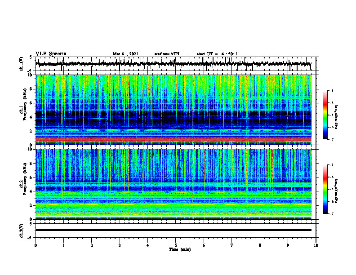The width and height of the screenshot is (356, 275).
Task: Click time axis tick label '4'
Action: coord(147,245)
